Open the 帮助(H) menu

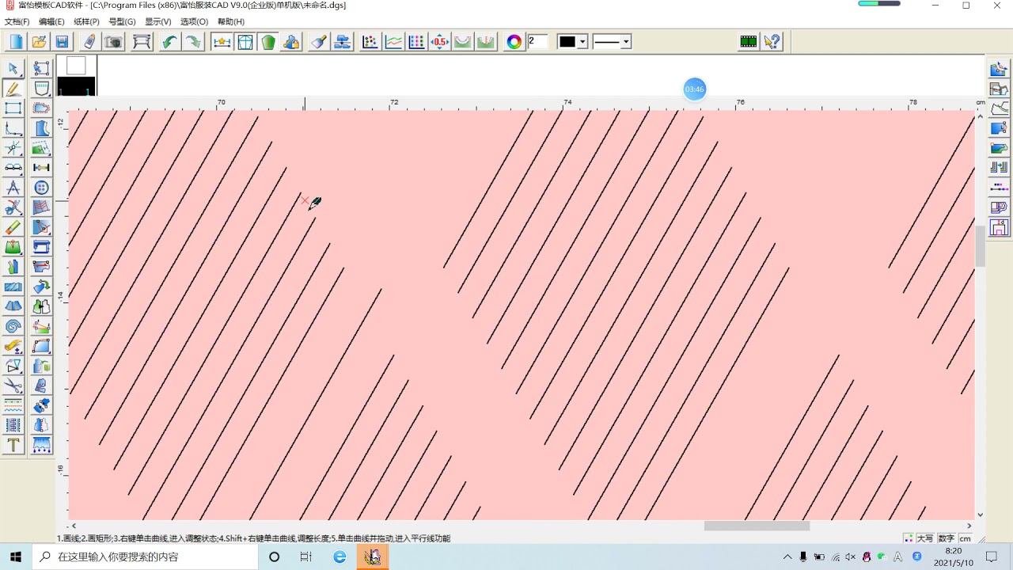pyautogui.click(x=231, y=21)
